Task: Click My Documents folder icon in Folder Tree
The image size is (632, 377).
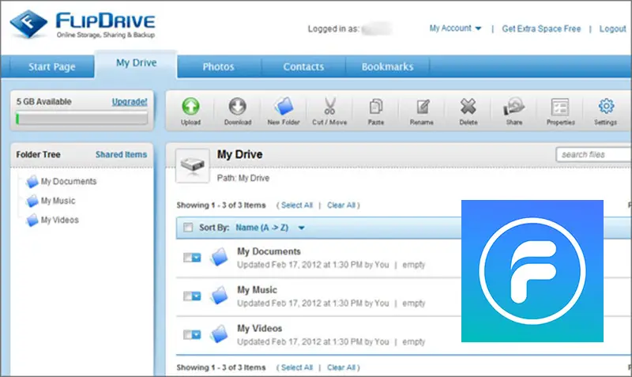Action: pos(32,182)
